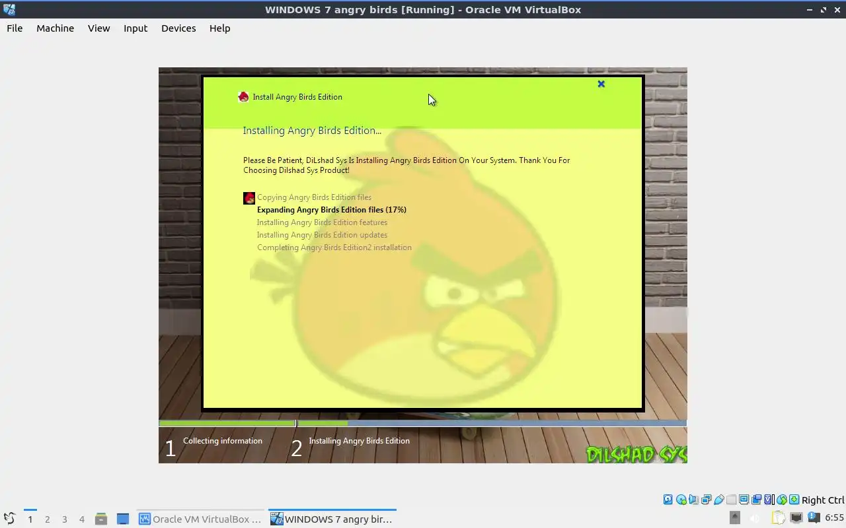This screenshot has height=528, width=846.
Task: Open the bird-shaped applications menu
Action: click(9, 519)
